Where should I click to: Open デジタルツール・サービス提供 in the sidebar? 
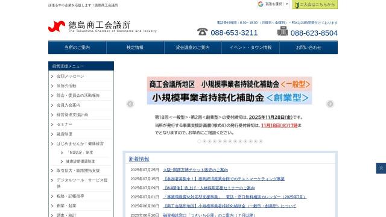(x=82, y=183)
